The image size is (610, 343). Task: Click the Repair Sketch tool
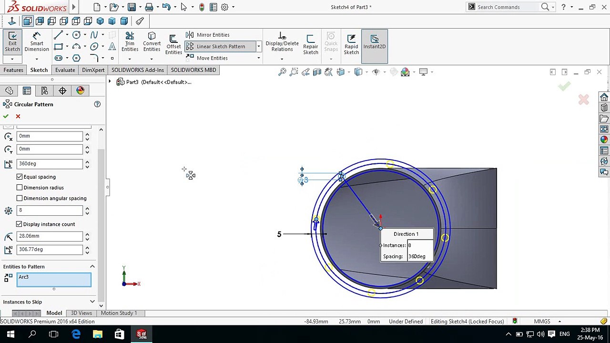click(x=310, y=45)
